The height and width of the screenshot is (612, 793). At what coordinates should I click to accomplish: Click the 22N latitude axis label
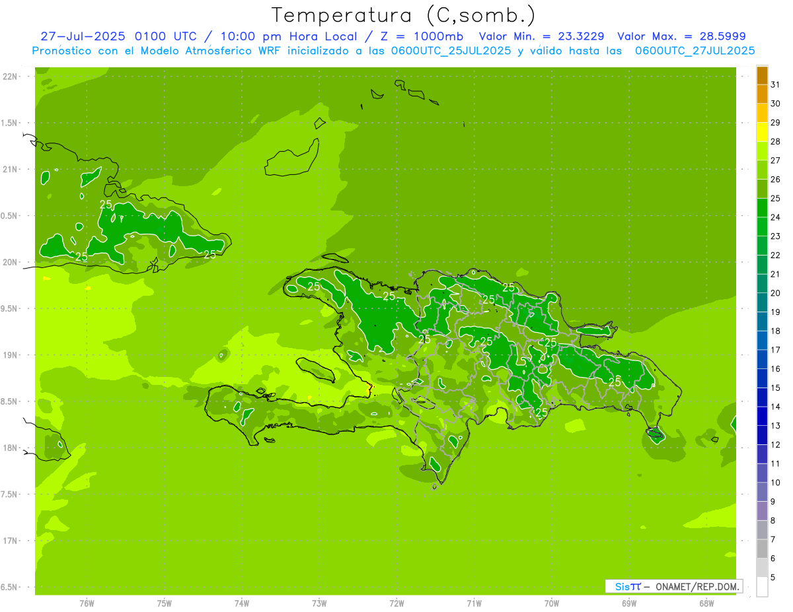click(11, 77)
